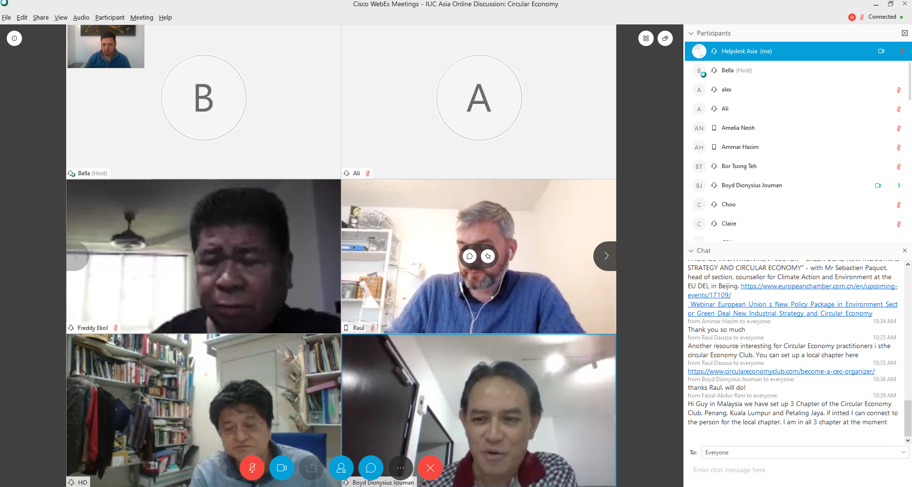912x487 pixels.
Task: Open the circulareconomyclub.com link in chat
Action: click(x=781, y=372)
